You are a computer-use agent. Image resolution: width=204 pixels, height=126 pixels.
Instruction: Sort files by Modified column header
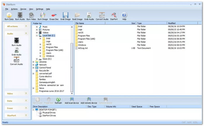point(182,23)
